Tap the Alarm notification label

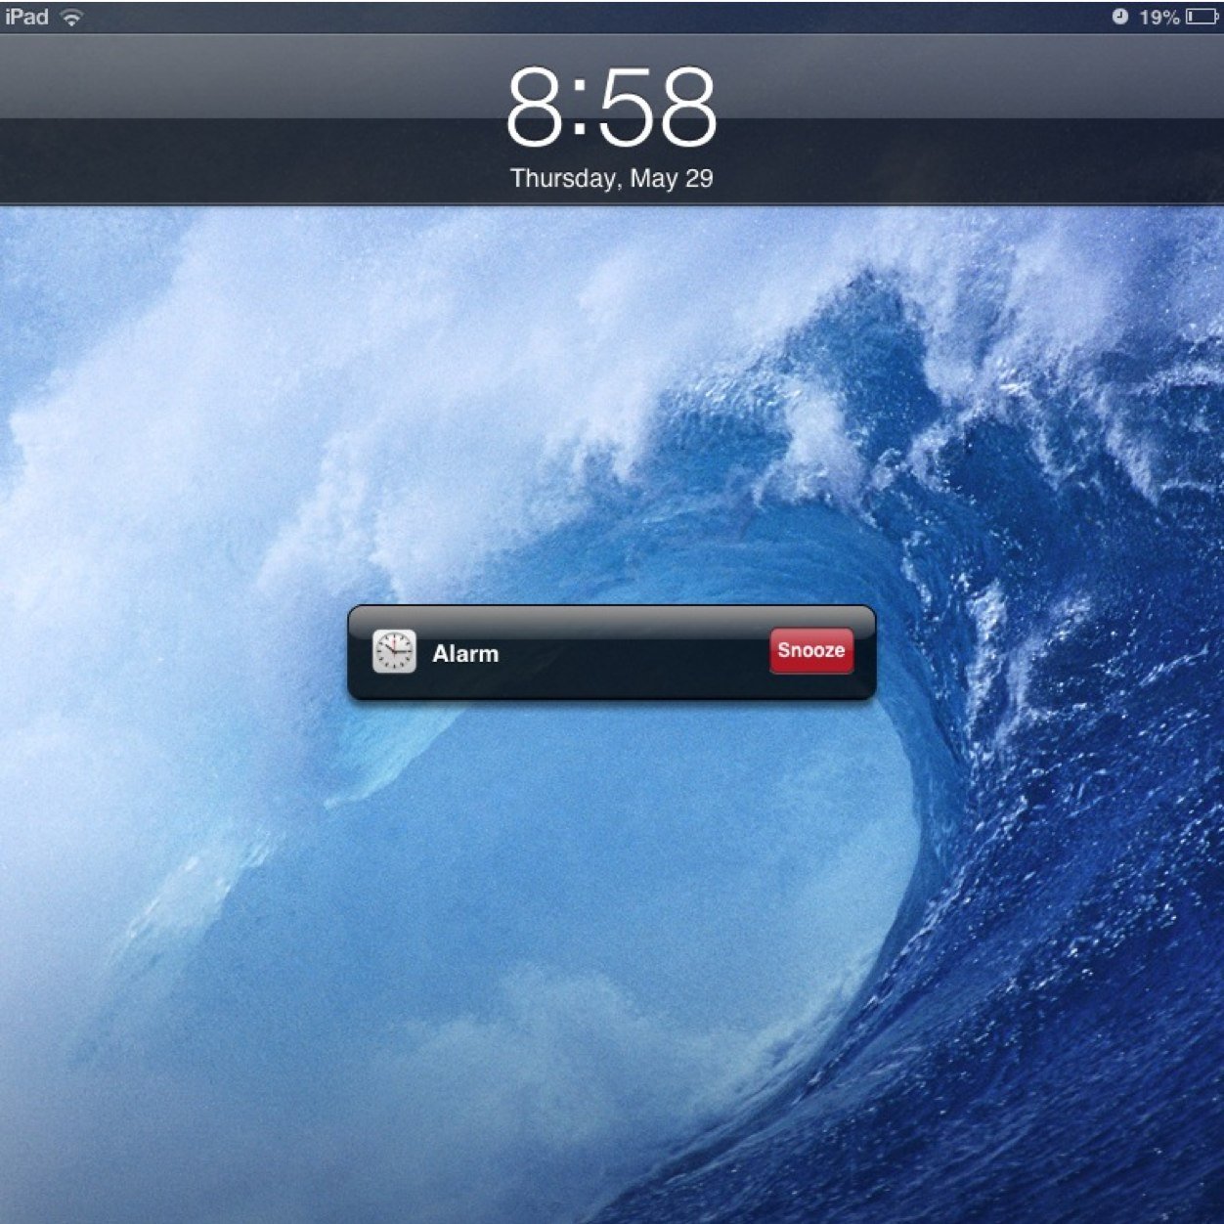tap(465, 654)
